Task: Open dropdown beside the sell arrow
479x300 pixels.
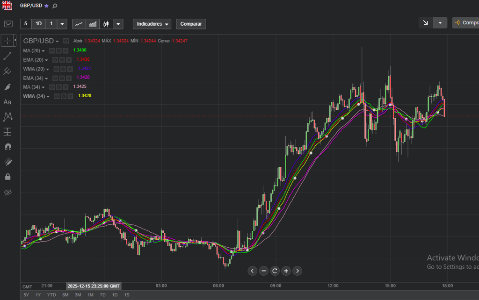Action: point(440,22)
